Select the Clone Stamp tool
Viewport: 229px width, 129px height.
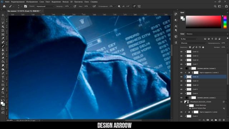[x=3, y=50]
